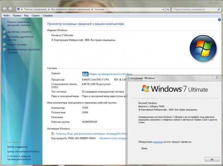Image resolution: width=223 pixels, height=166 pixels.
Task: Click the refresh button beside address bar
Action: pos(168,9)
